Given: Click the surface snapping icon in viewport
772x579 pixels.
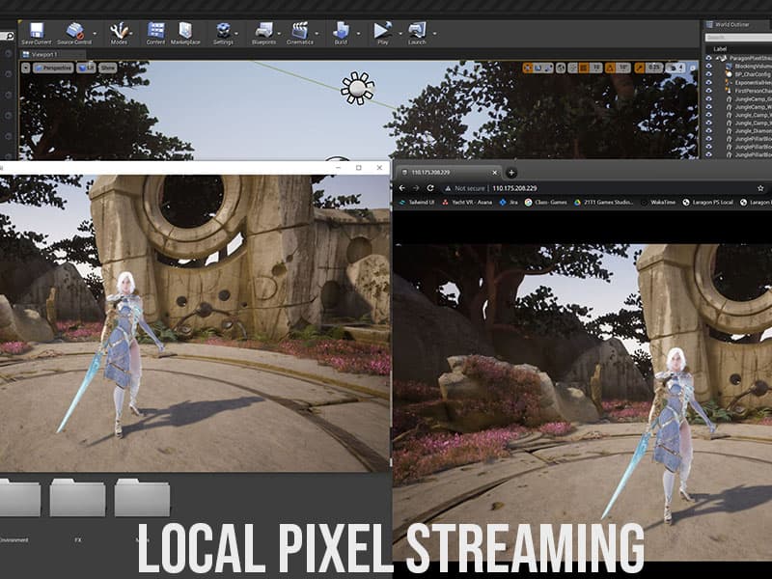Looking at the screenshot, I should pyautogui.click(x=572, y=68).
